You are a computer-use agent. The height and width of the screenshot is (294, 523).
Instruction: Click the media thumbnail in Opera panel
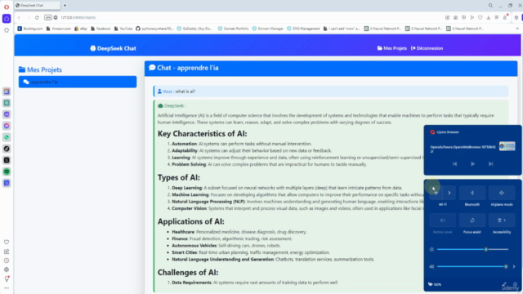coord(507,146)
